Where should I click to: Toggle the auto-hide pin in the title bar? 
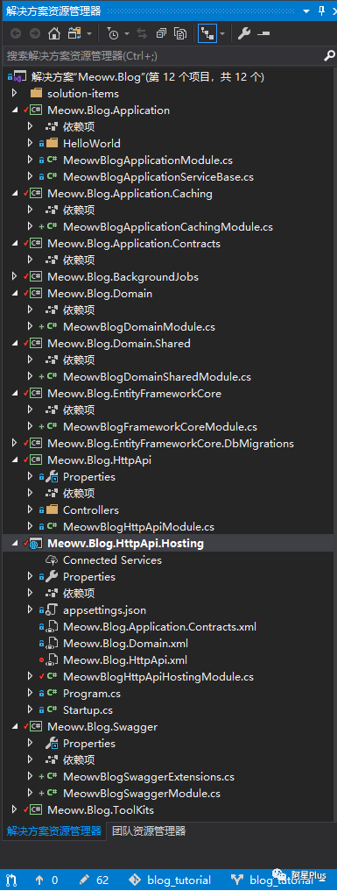tap(321, 11)
